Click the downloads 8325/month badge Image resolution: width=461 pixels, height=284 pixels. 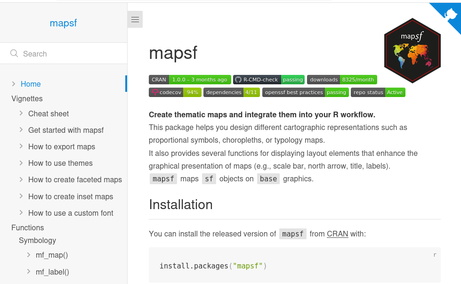[x=342, y=80]
